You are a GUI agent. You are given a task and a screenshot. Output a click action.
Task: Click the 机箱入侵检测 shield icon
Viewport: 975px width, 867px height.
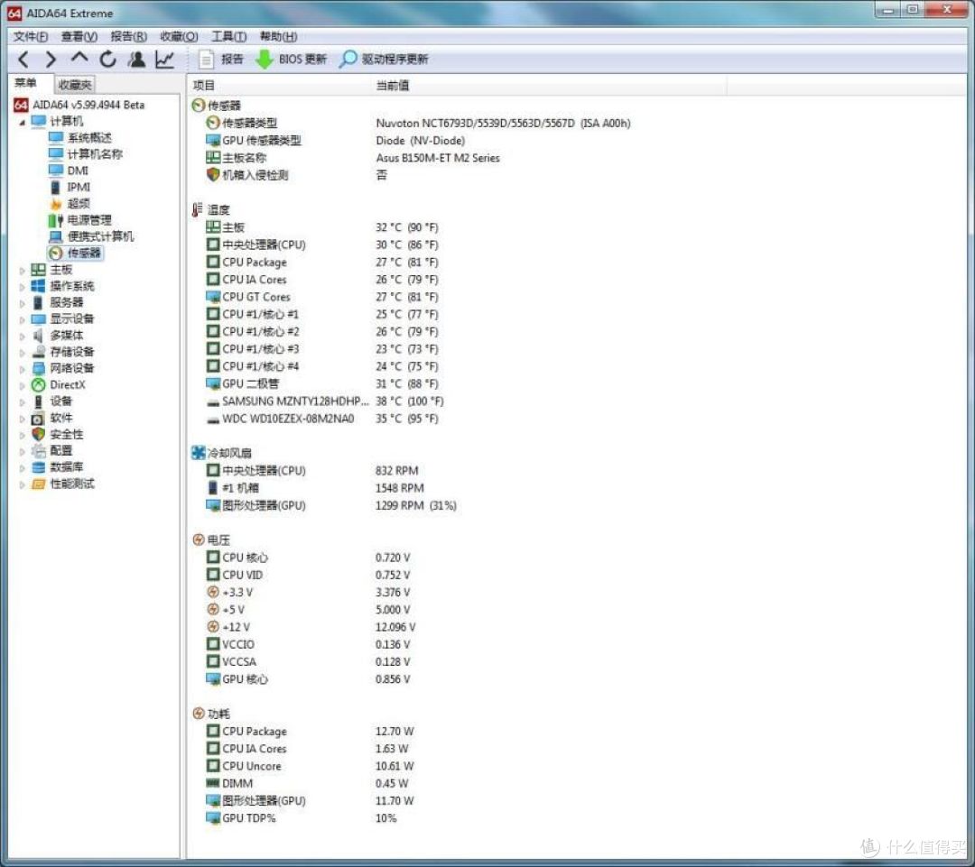coord(213,175)
